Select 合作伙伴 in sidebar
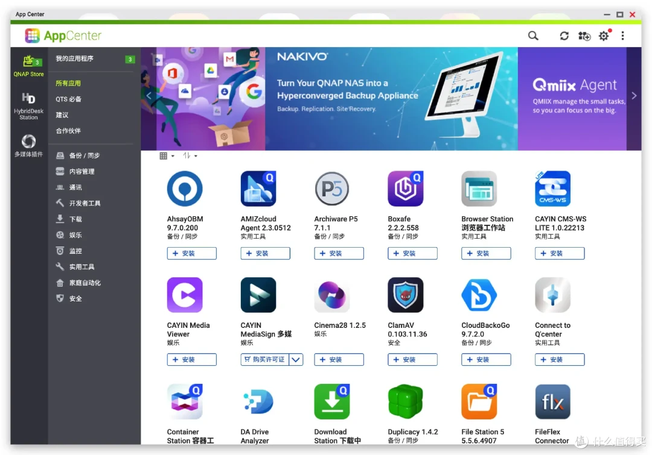The image size is (652, 455). tap(68, 131)
